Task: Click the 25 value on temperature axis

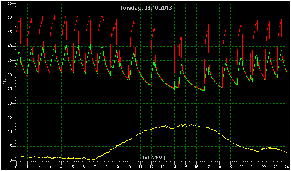Action: (10, 89)
